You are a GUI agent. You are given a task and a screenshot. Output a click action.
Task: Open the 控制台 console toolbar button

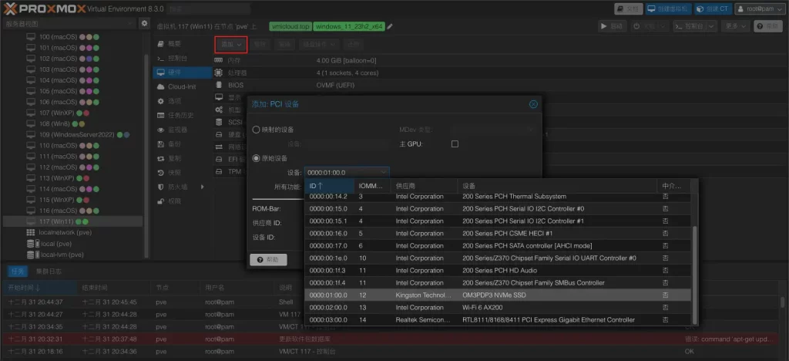(690, 25)
